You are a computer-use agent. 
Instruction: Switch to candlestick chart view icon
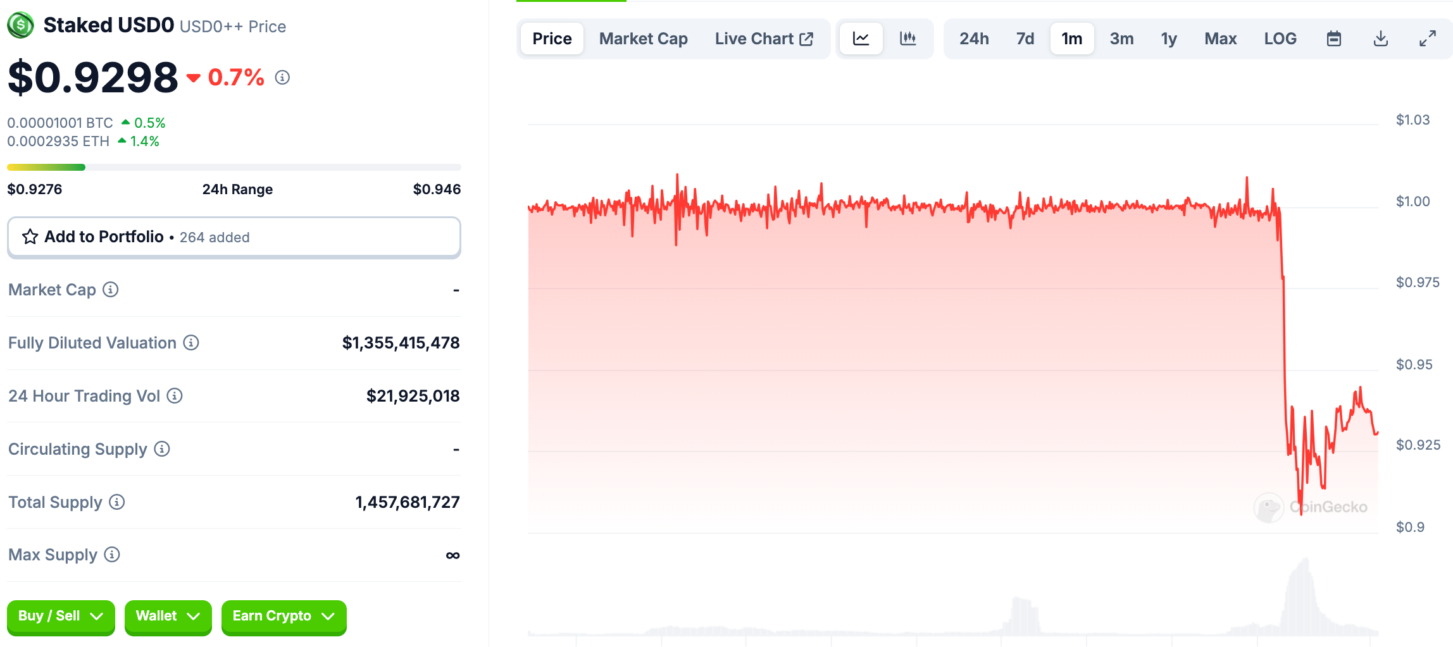pos(908,39)
